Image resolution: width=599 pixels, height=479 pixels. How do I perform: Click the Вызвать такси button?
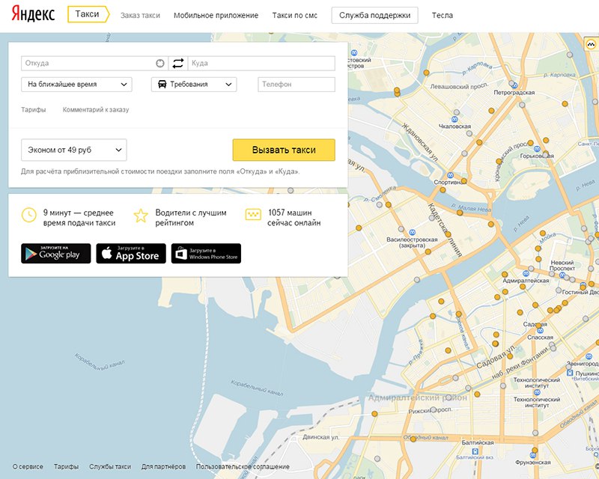coord(284,150)
